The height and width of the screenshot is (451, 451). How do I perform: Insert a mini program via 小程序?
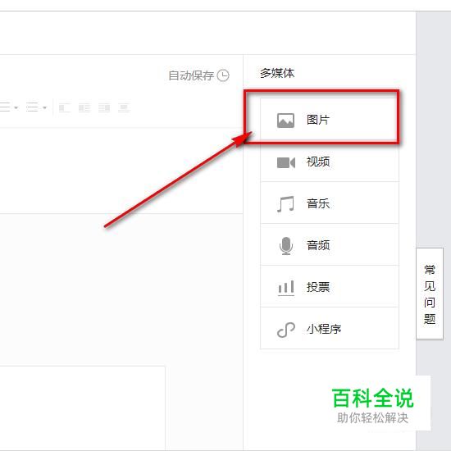click(x=330, y=328)
